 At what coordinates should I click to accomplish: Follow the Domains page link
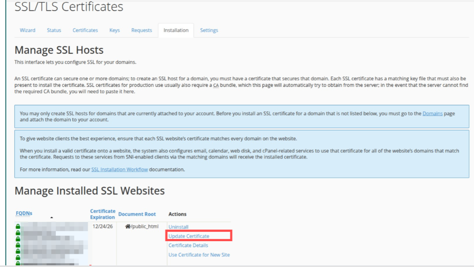click(x=432, y=113)
